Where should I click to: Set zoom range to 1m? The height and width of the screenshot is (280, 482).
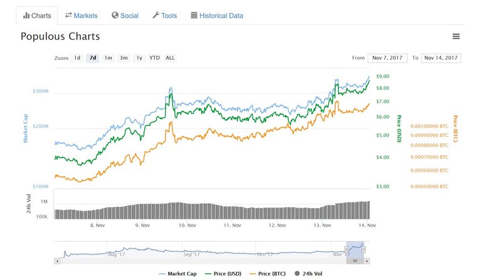pos(109,58)
